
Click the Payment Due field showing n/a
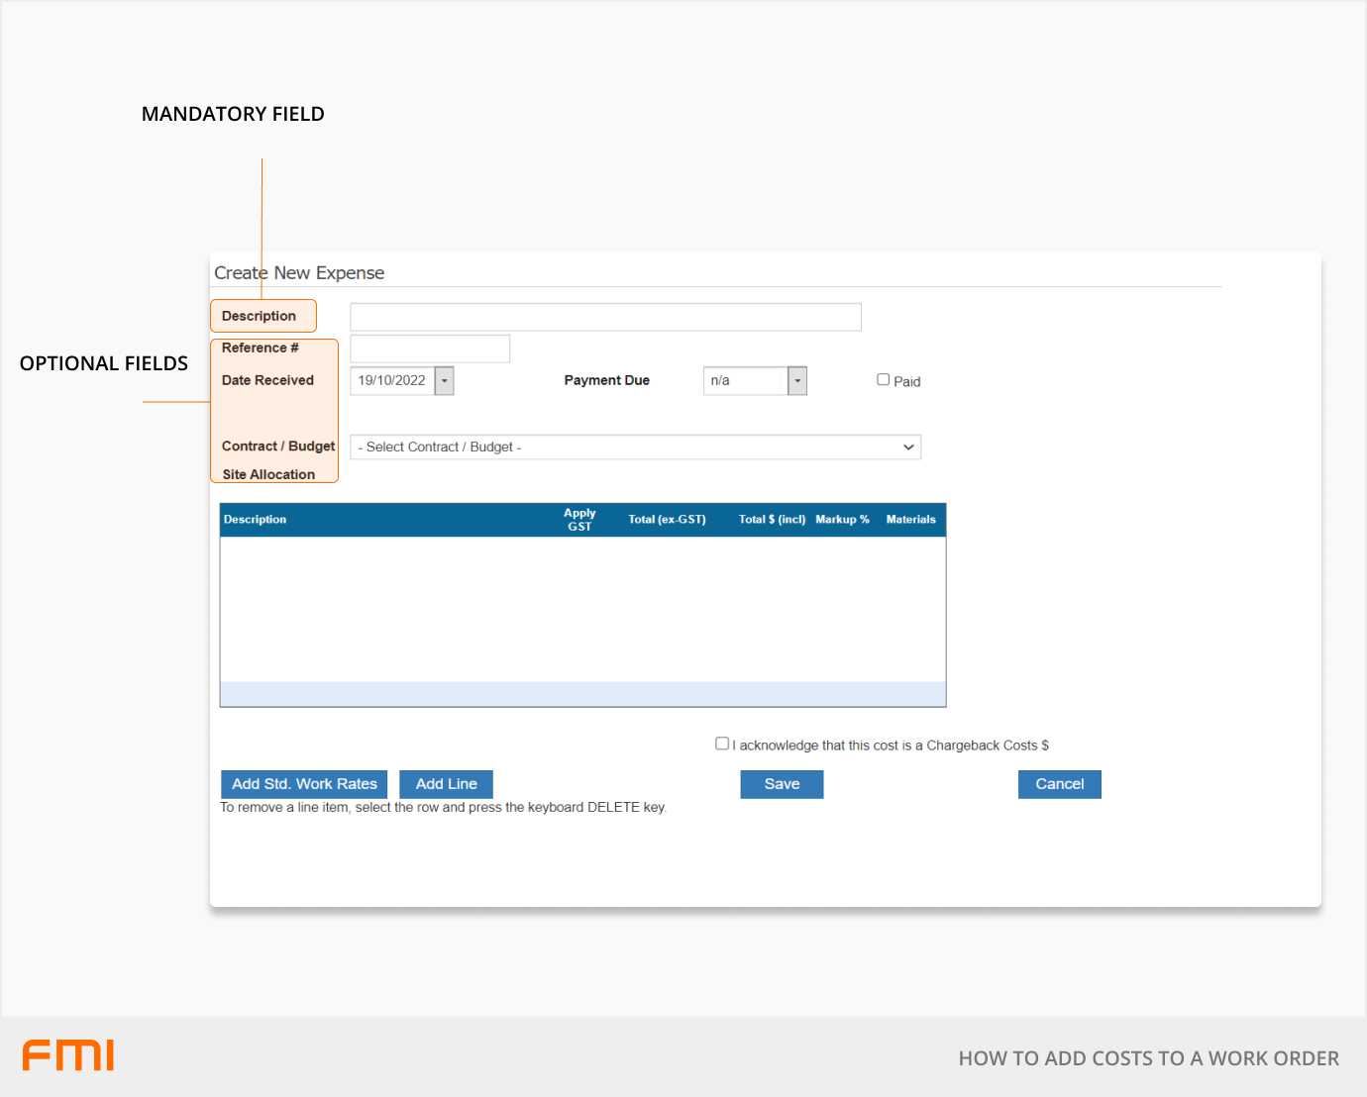click(745, 381)
